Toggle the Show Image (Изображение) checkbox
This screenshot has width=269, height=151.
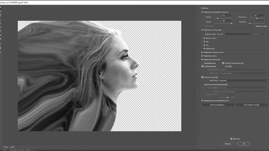pyautogui.click(x=203, y=66)
